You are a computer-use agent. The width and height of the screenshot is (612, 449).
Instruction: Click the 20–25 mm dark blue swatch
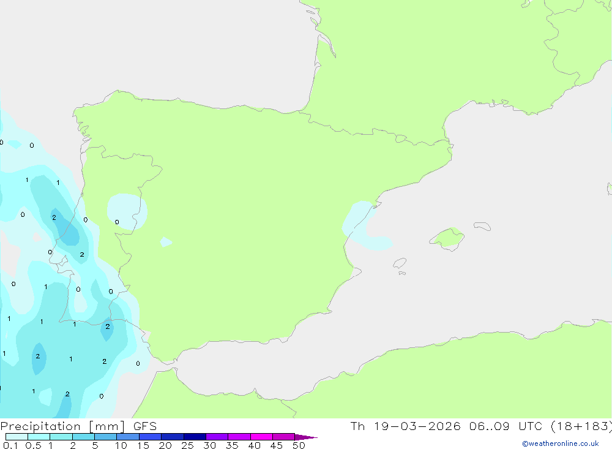pyautogui.click(x=173, y=437)
